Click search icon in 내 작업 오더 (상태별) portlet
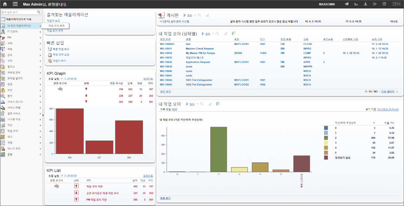The height and width of the screenshot is (206, 404). [x=217, y=34]
